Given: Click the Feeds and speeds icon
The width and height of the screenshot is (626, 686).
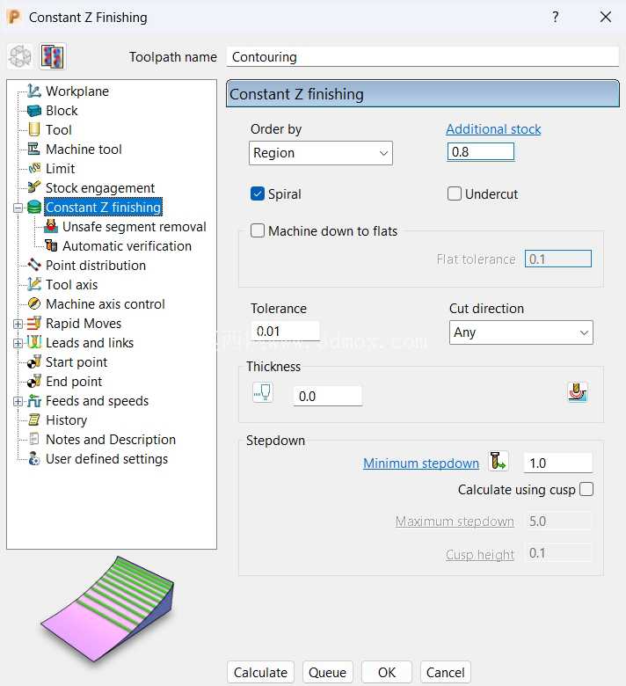Looking at the screenshot, I should pos(34,400).
